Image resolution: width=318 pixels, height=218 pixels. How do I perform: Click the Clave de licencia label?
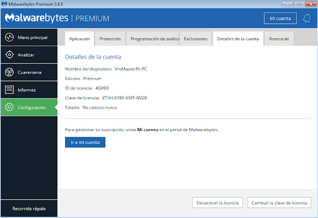point(82,98)
